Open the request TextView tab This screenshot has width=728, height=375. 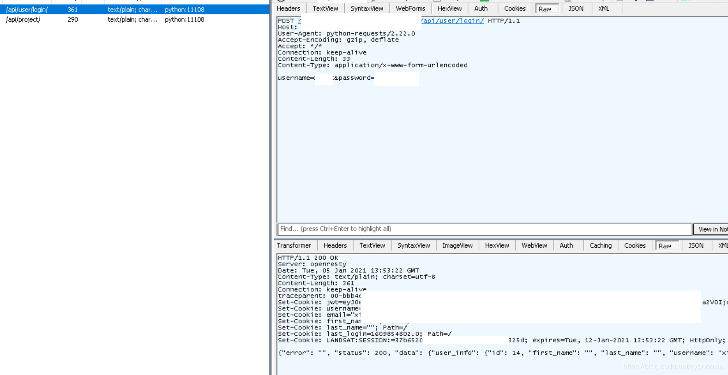coord(325,8)
